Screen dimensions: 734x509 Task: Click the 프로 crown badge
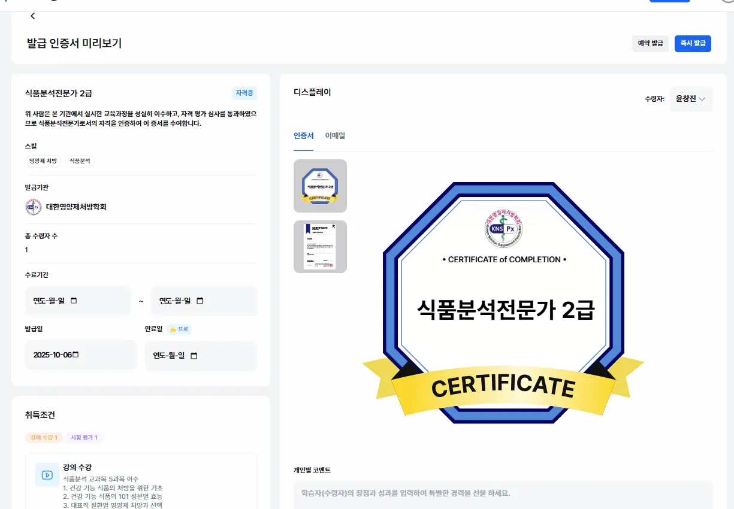179,329
